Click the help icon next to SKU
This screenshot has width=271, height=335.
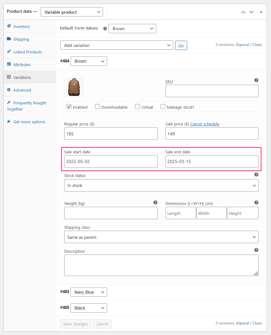256,80
